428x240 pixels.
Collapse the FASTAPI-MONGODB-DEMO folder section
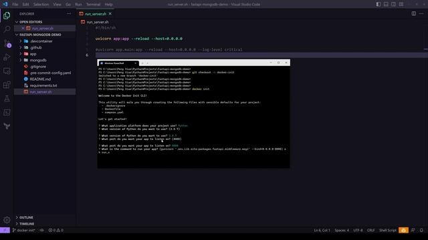[x=40, y=35]
